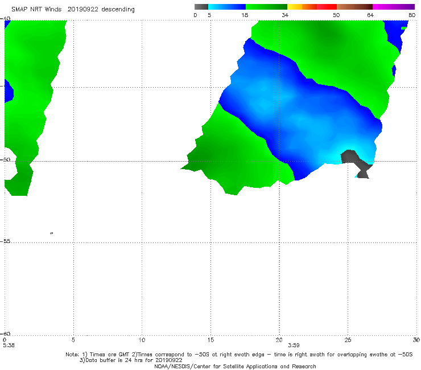Click the title text 'SMAP NRT Winds'
The width and height of the screenshot is (421, 370).
pyautogui.click(x=36, y=9)
